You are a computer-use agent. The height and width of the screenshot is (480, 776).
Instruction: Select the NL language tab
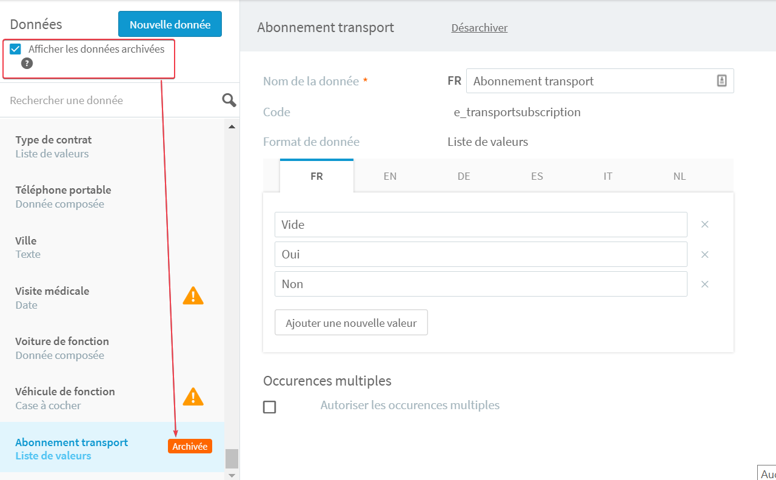point(680,176)
